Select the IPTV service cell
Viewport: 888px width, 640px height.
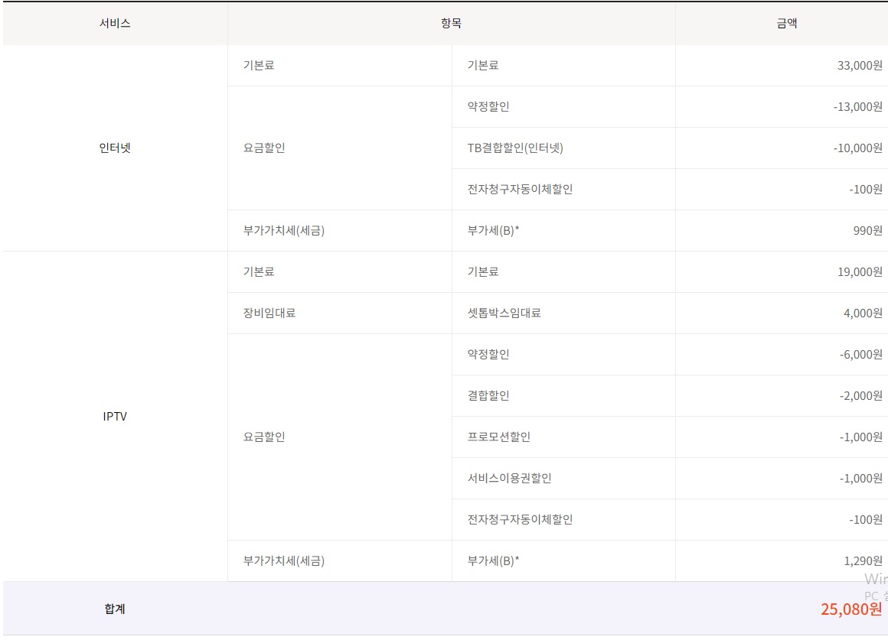click(115, 417)
